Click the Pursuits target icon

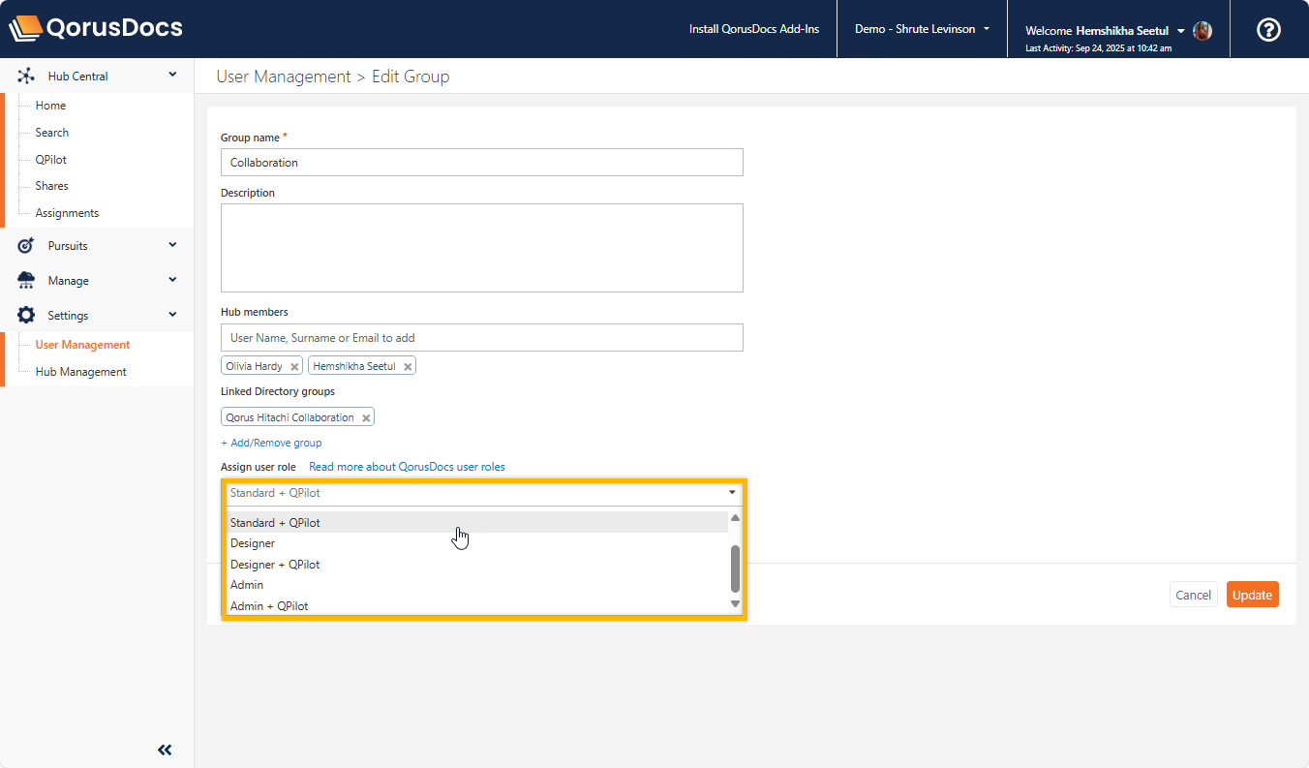(x=26, y=246)
